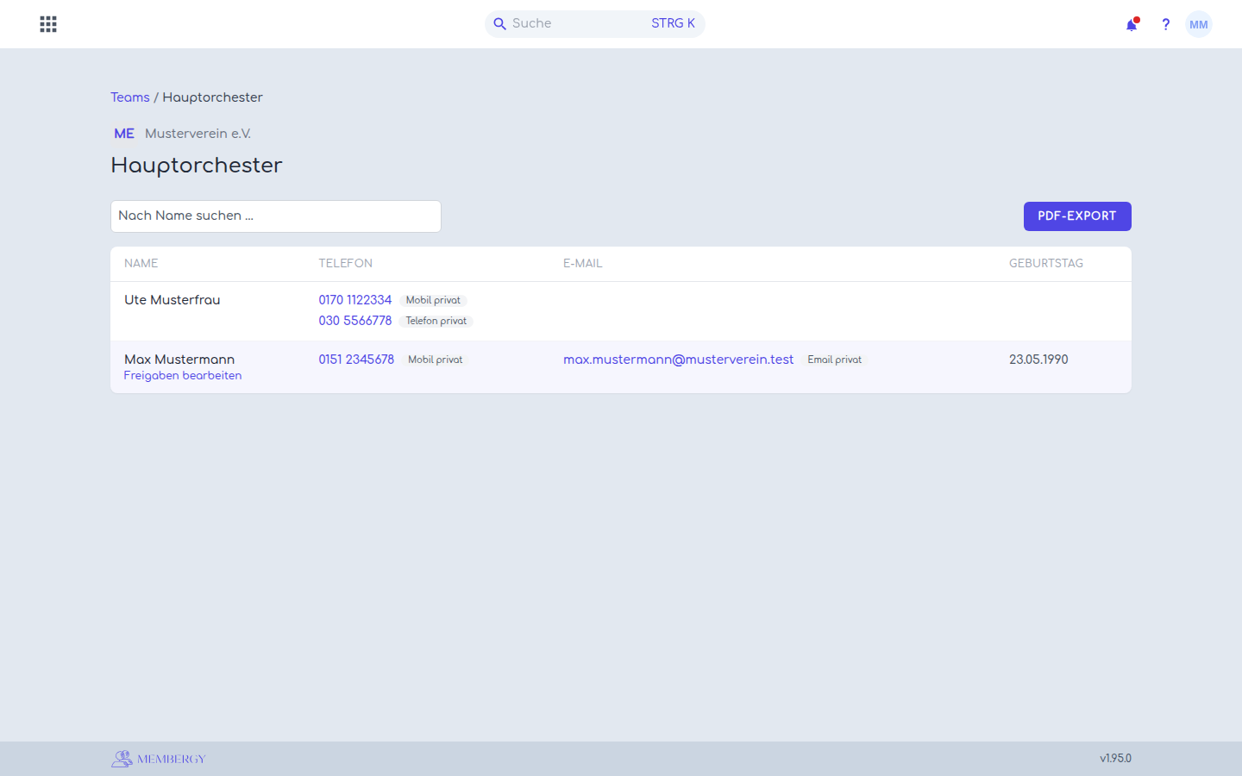Image resolution: width=1242 pixels, height=776 pixels.
Task: Call Ute's mobile number 0170 1122334
Action: [355, 300]
